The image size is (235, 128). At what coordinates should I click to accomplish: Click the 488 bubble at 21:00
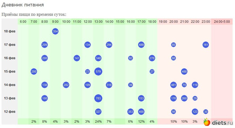(184, 72)
